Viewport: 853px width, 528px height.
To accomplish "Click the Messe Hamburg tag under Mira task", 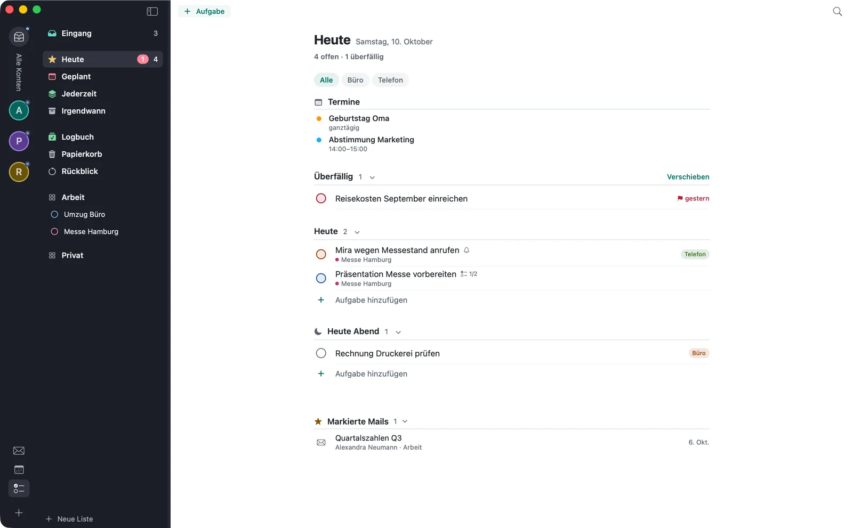I will click(364, 259).
